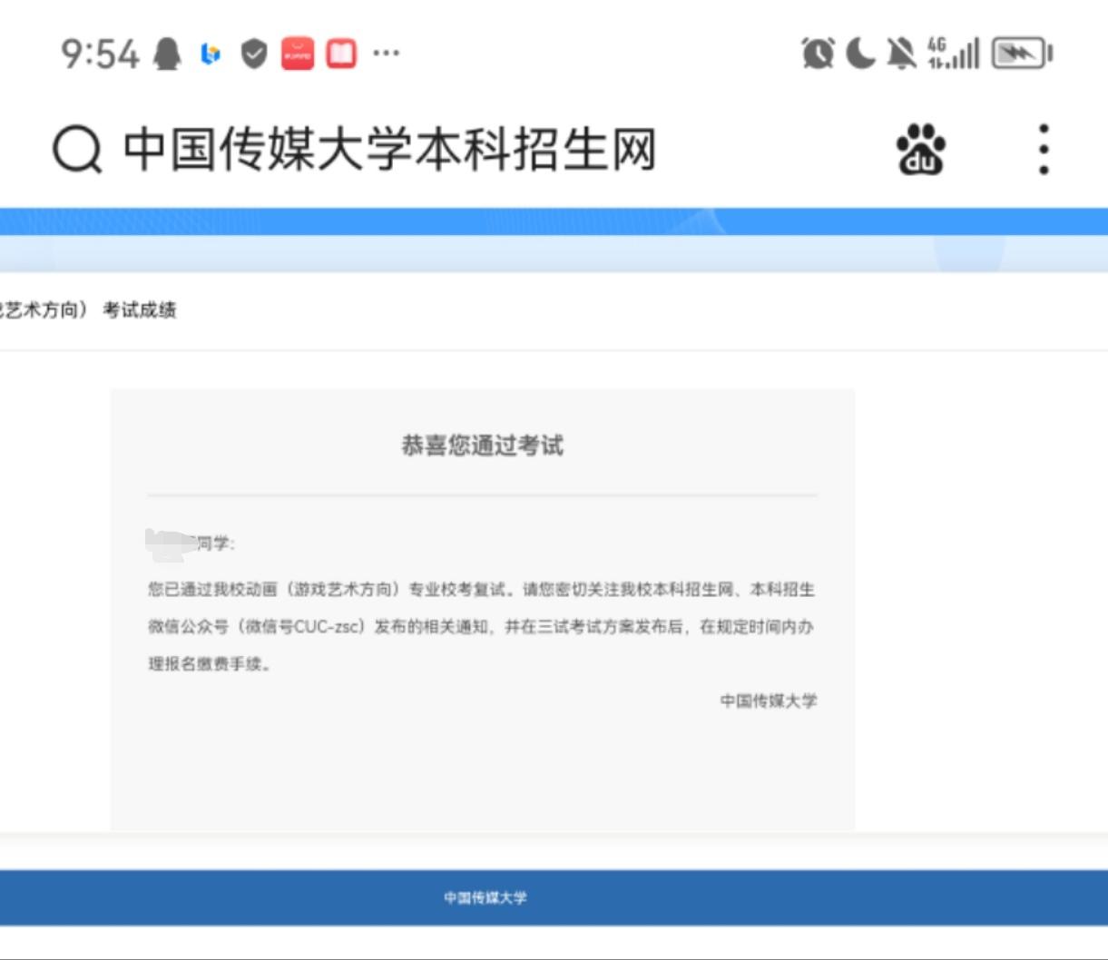
Task: Tap the shield security notification icon
Action: tap(254, 54)
